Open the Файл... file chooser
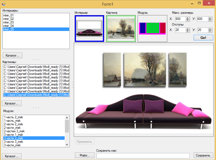Image resolution: width=216 pixels, height=160 pixels. (x=85, y=155)
